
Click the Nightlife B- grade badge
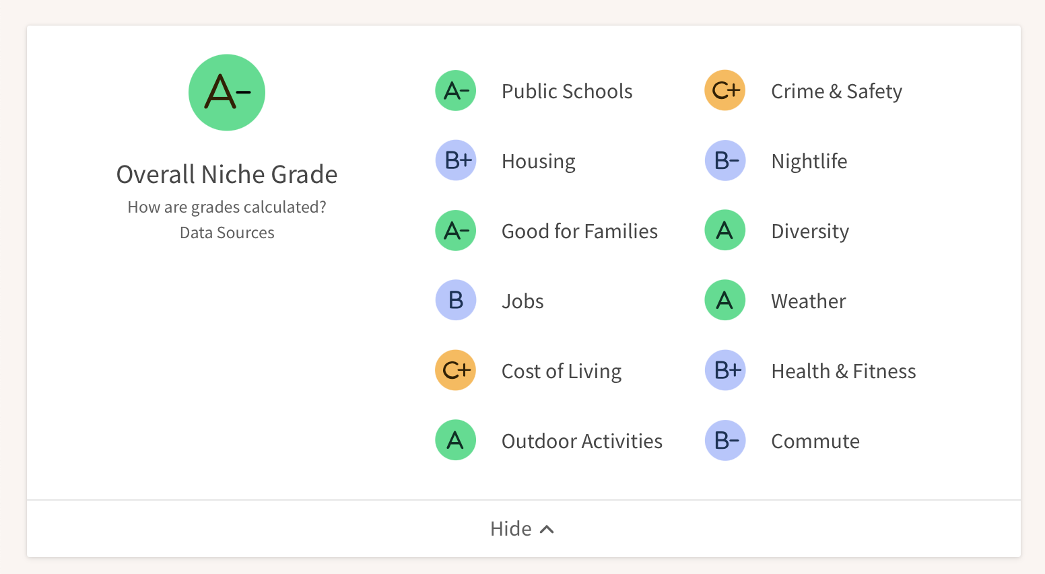click(x=725, y=161)
